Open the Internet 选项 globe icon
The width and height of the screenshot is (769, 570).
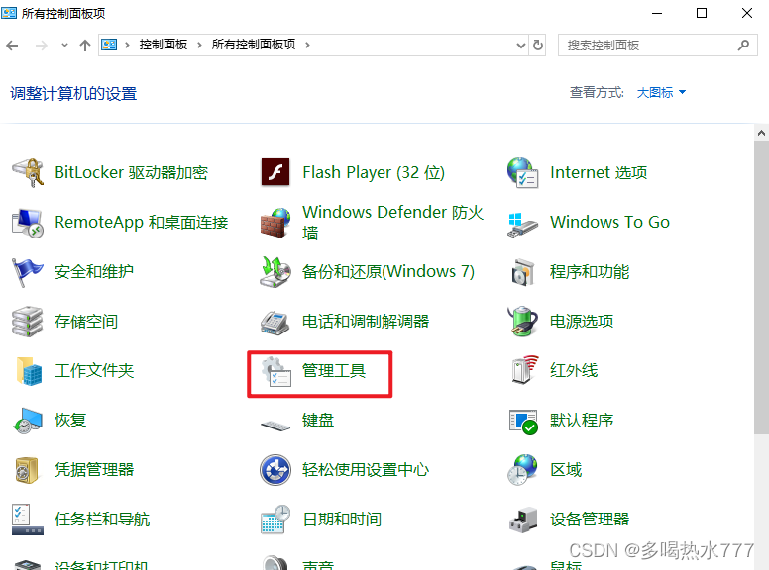click(x=523, y=172)
